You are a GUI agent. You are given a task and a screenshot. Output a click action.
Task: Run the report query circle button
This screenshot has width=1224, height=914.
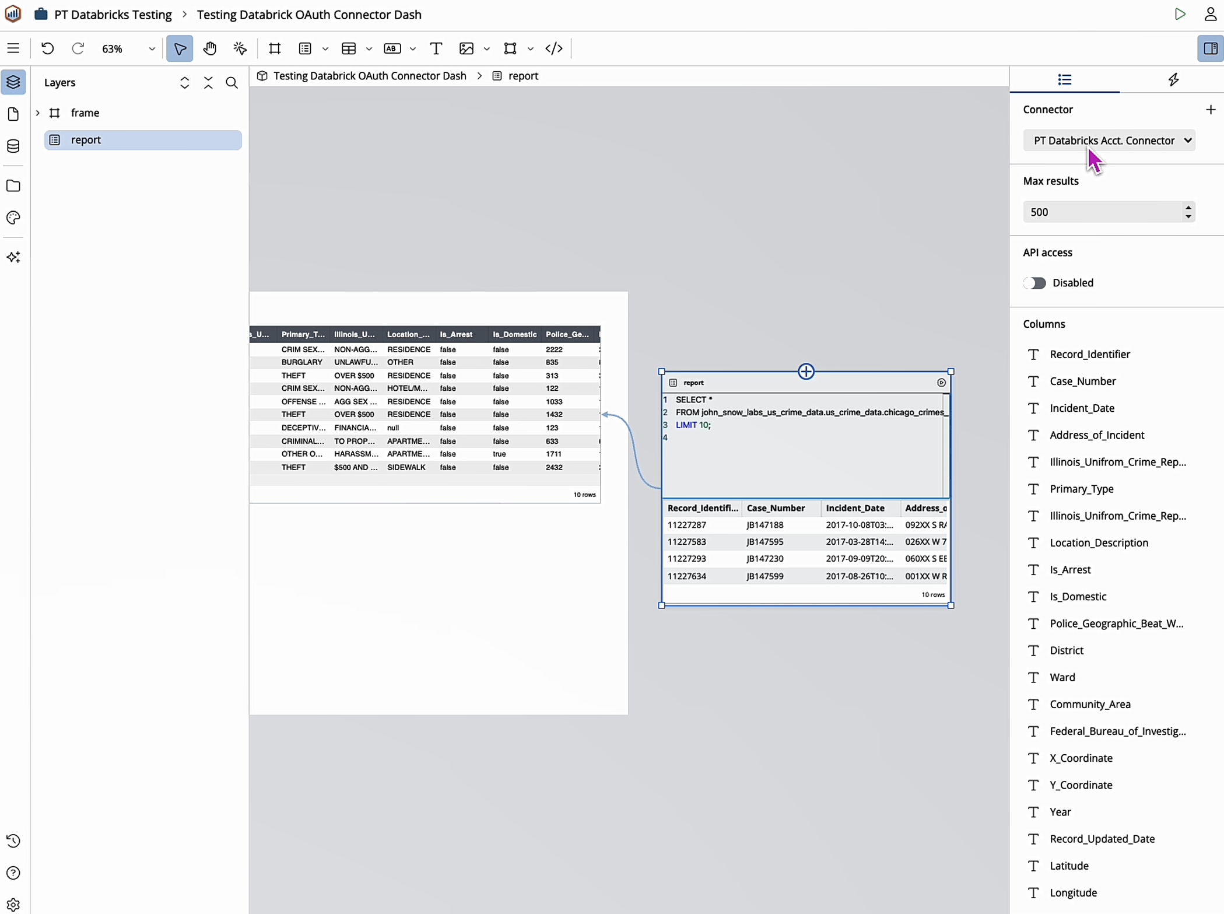coord(941,383)
